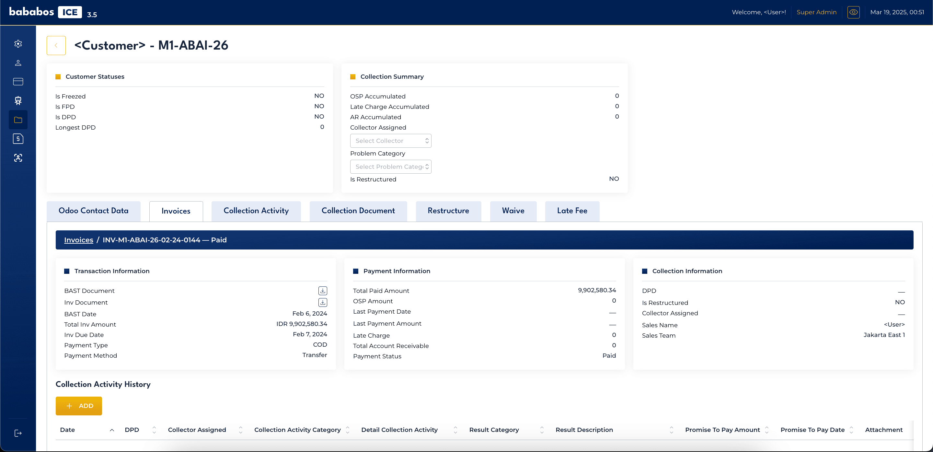Click the ADD collection activity button
Image resolution: width=933 pixels, height=452 pixels.
79,406
